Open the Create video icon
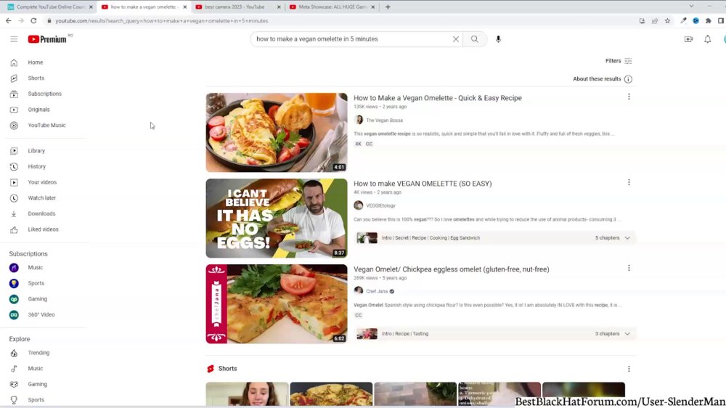Viewport: 726px width, 408px height. tap(688, 39)
